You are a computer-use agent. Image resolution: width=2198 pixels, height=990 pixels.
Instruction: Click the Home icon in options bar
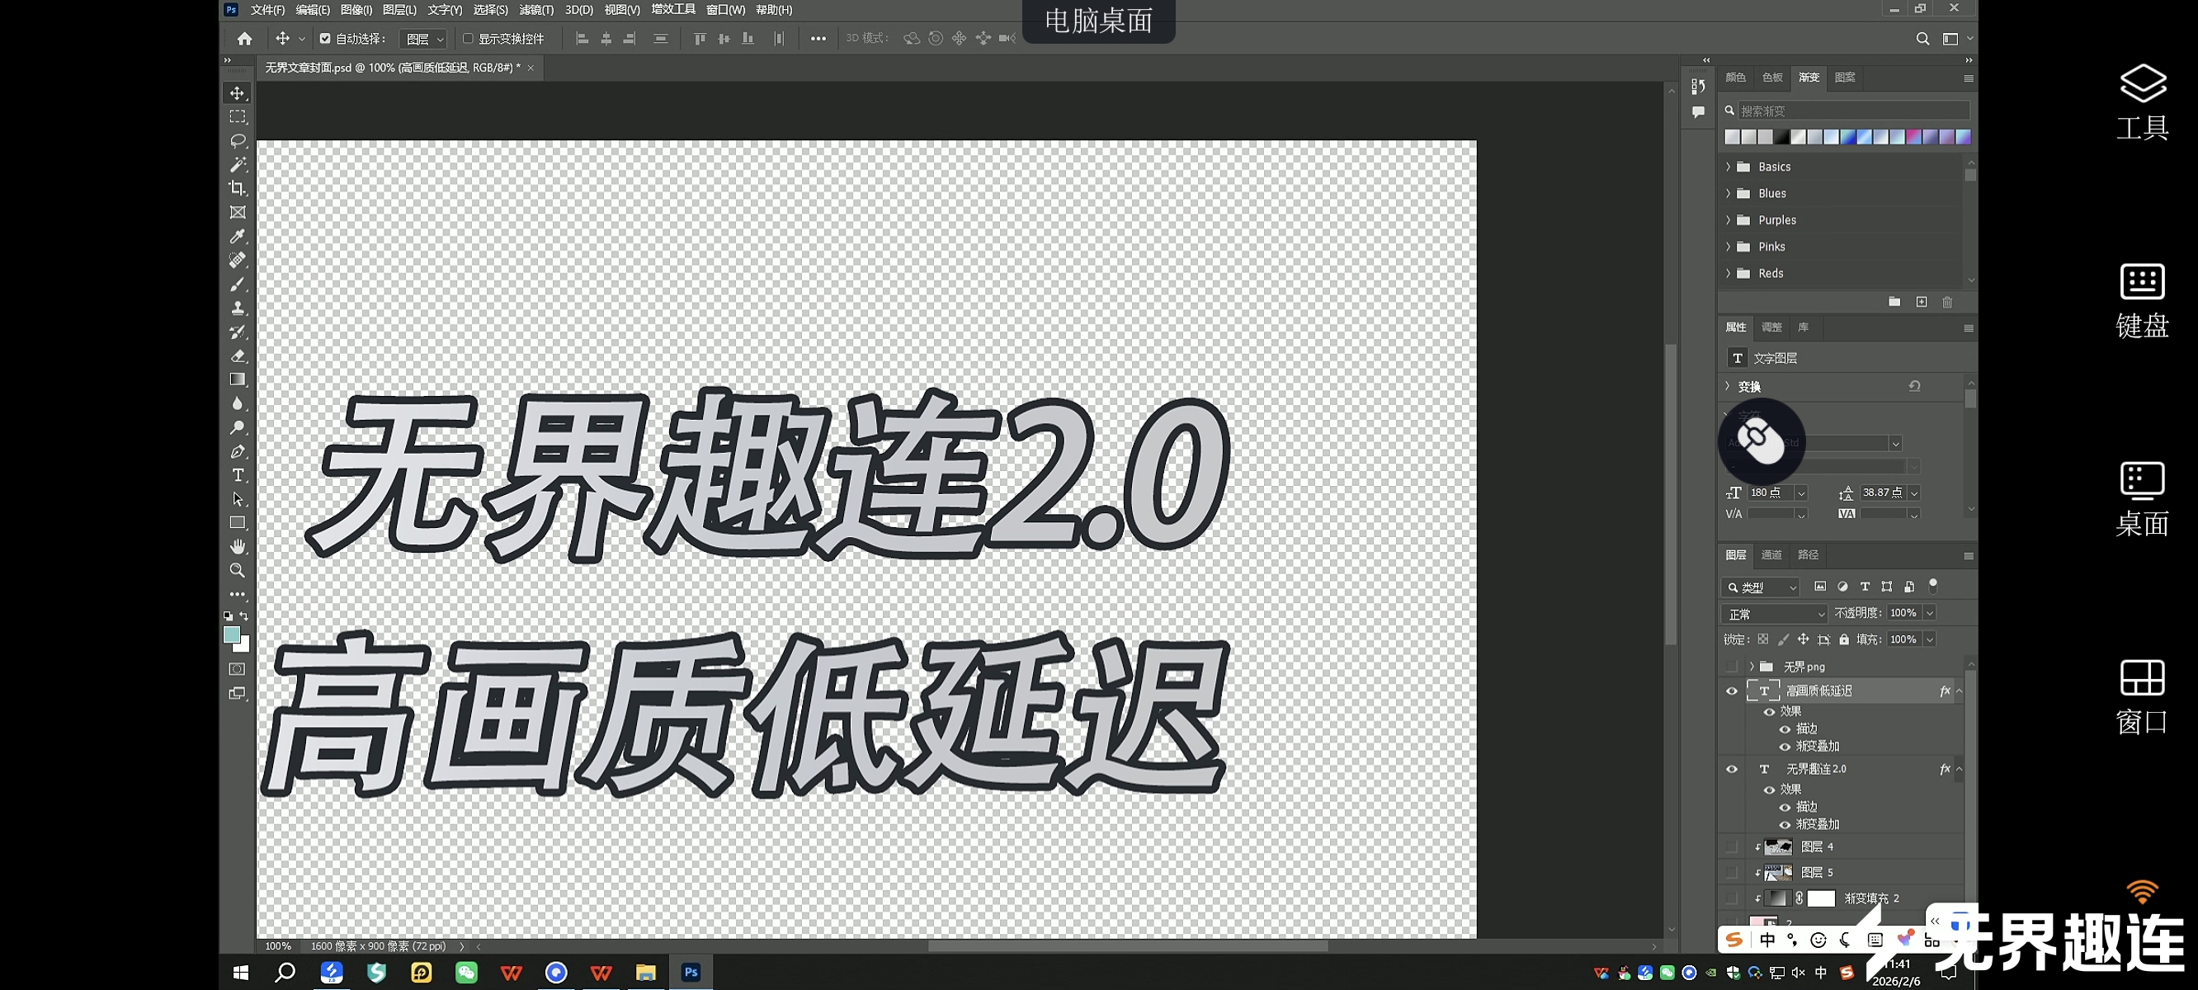point(245,39)
